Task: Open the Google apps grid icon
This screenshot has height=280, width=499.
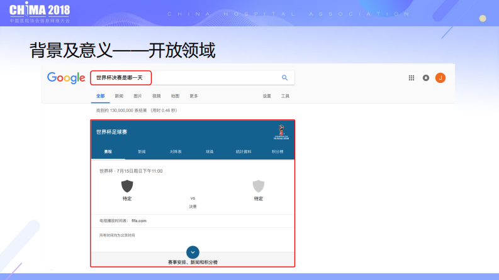Action: click(x=412, y=78)
